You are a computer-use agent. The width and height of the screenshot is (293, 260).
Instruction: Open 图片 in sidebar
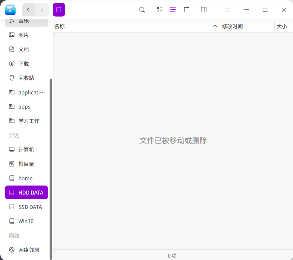coord(27,35)
